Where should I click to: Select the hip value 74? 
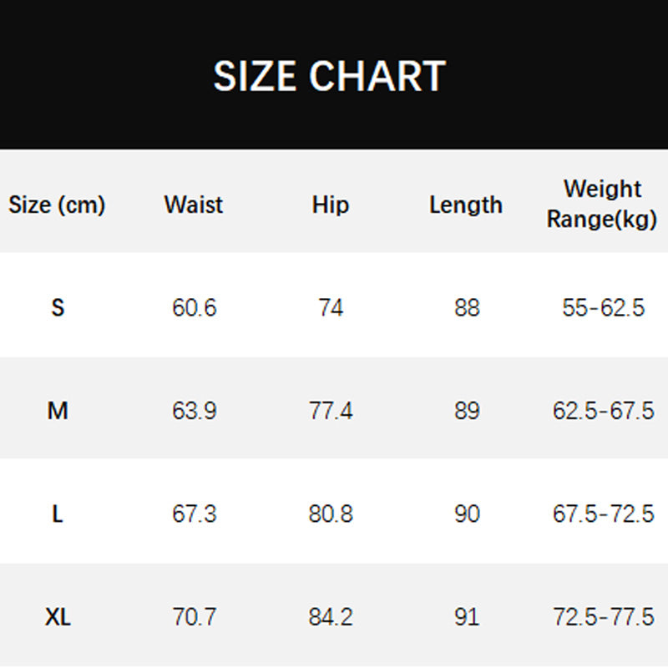tap(331, 308)
